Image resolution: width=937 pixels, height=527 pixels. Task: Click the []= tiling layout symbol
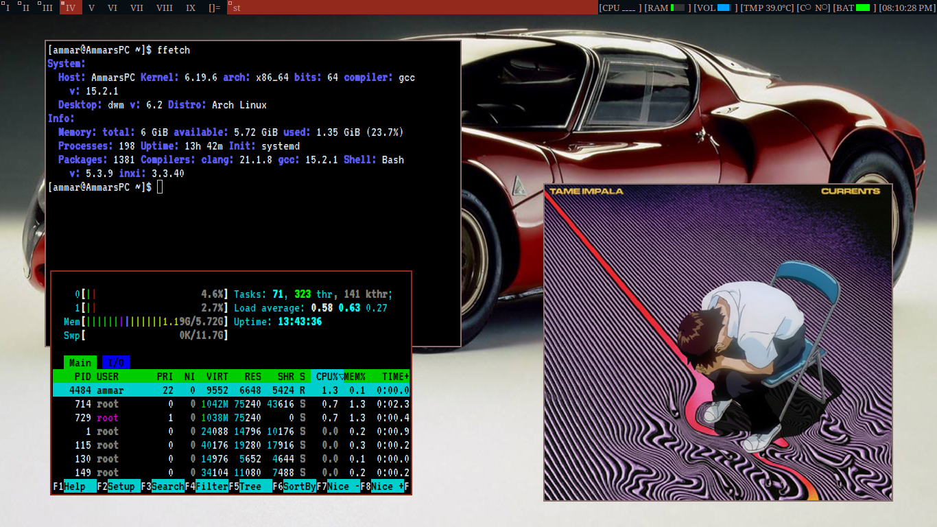coord(214,8)
